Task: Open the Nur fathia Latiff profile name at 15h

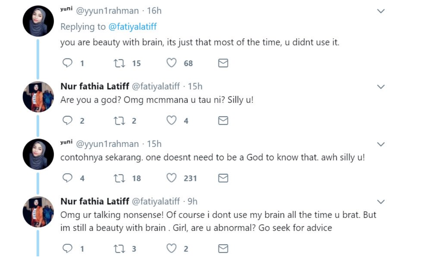Action: [x=95, y=86]
